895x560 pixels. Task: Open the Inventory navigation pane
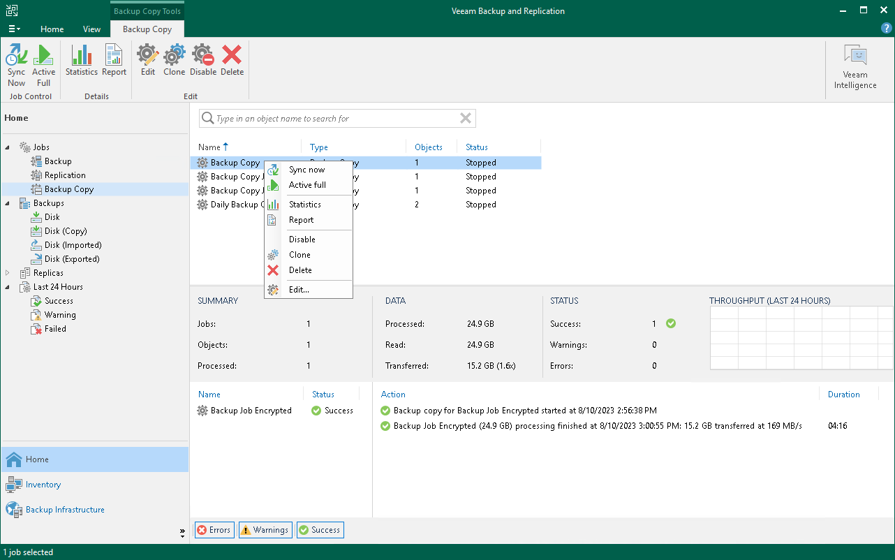(94, 485)
